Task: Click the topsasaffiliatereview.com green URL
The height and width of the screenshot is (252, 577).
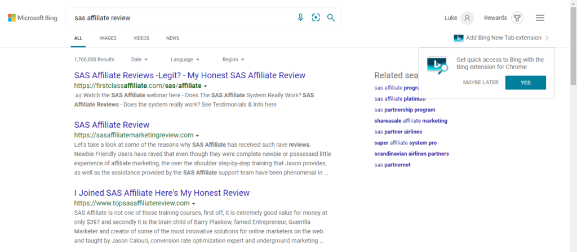Action: pos(132,203)
